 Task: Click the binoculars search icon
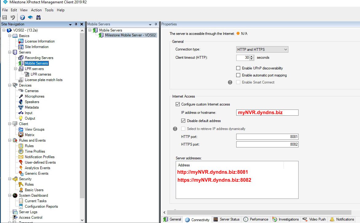pyautogui.click(x=38, y=17)
